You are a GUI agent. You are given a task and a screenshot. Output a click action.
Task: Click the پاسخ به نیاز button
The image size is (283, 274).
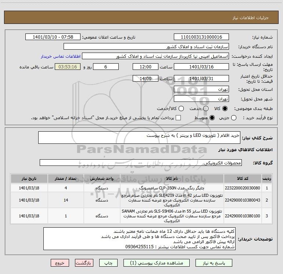pyautogui.click(x=214, y=263)
